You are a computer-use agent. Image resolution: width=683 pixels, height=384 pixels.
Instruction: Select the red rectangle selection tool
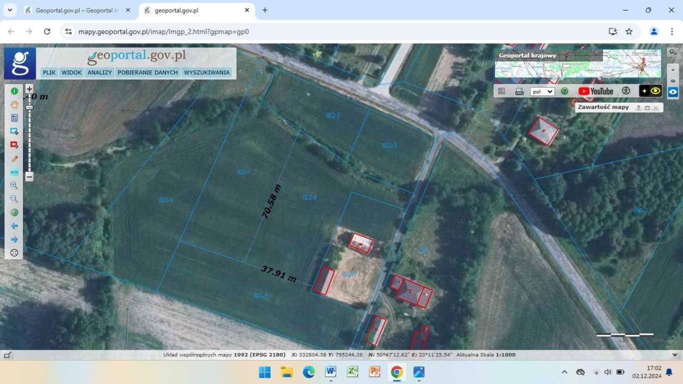coord(14,145)
